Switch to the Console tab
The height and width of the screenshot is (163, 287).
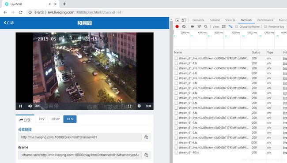[215, 20]
